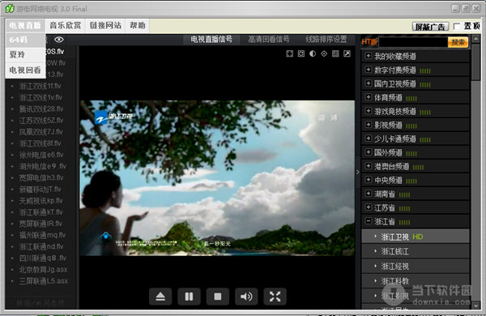Expand the 湖南省 category
This screenshot has width=486, height=316.
point(416,194)
